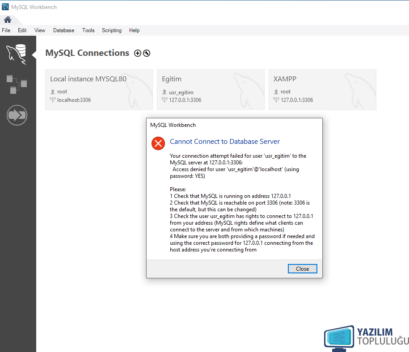Click 'Cannot Connect to Database Server' heading
The width and height of the screenshot is (409, 352).
pos(224,142)
